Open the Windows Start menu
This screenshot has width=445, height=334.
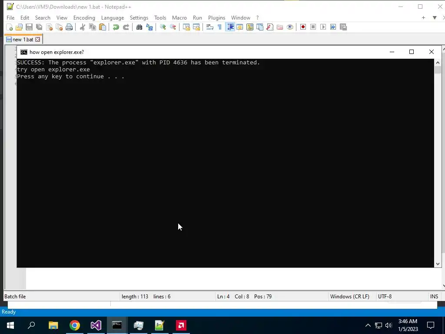point(10,325)
